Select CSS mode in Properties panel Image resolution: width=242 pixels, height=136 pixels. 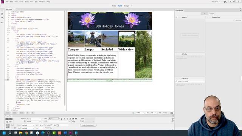9,122
